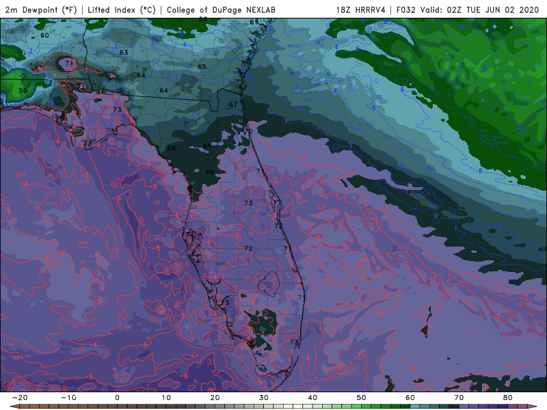
Task: Click the 50 label on the color scale
Action: click(x=362, y=398)
